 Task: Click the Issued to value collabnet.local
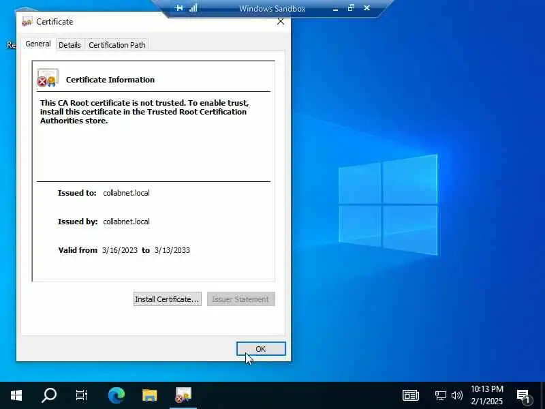[x=126, y=193]
